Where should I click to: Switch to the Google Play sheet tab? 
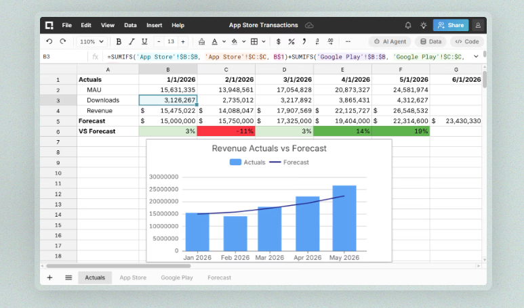click(x=177, y=278)
